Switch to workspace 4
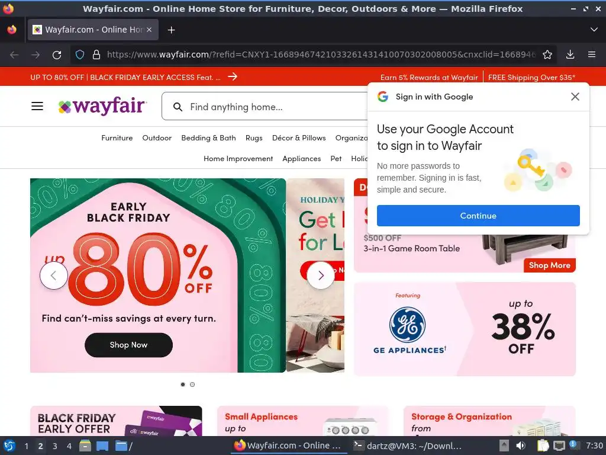 tap(69, 446)
